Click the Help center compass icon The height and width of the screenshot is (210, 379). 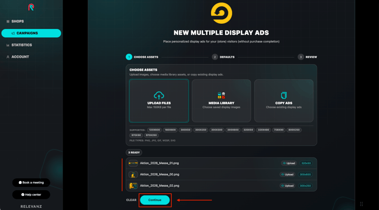click(23, 195)
